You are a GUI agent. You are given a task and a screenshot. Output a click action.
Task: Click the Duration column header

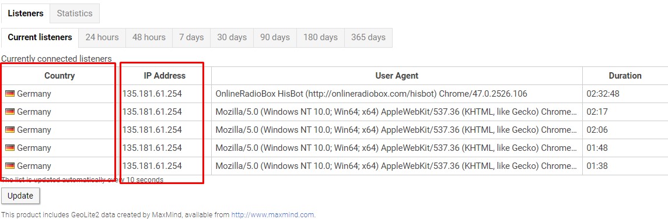pos(625,76)
